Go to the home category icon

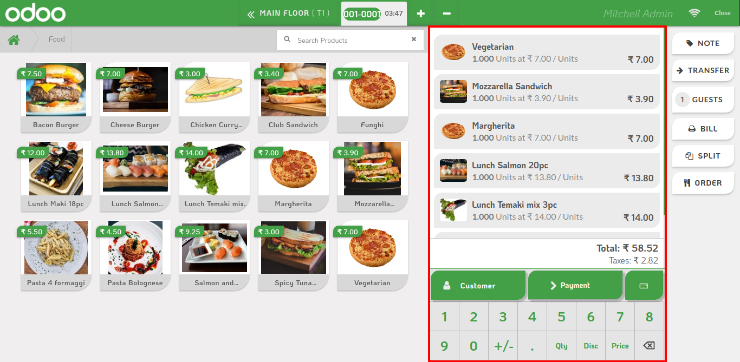(x=14, y=40)
